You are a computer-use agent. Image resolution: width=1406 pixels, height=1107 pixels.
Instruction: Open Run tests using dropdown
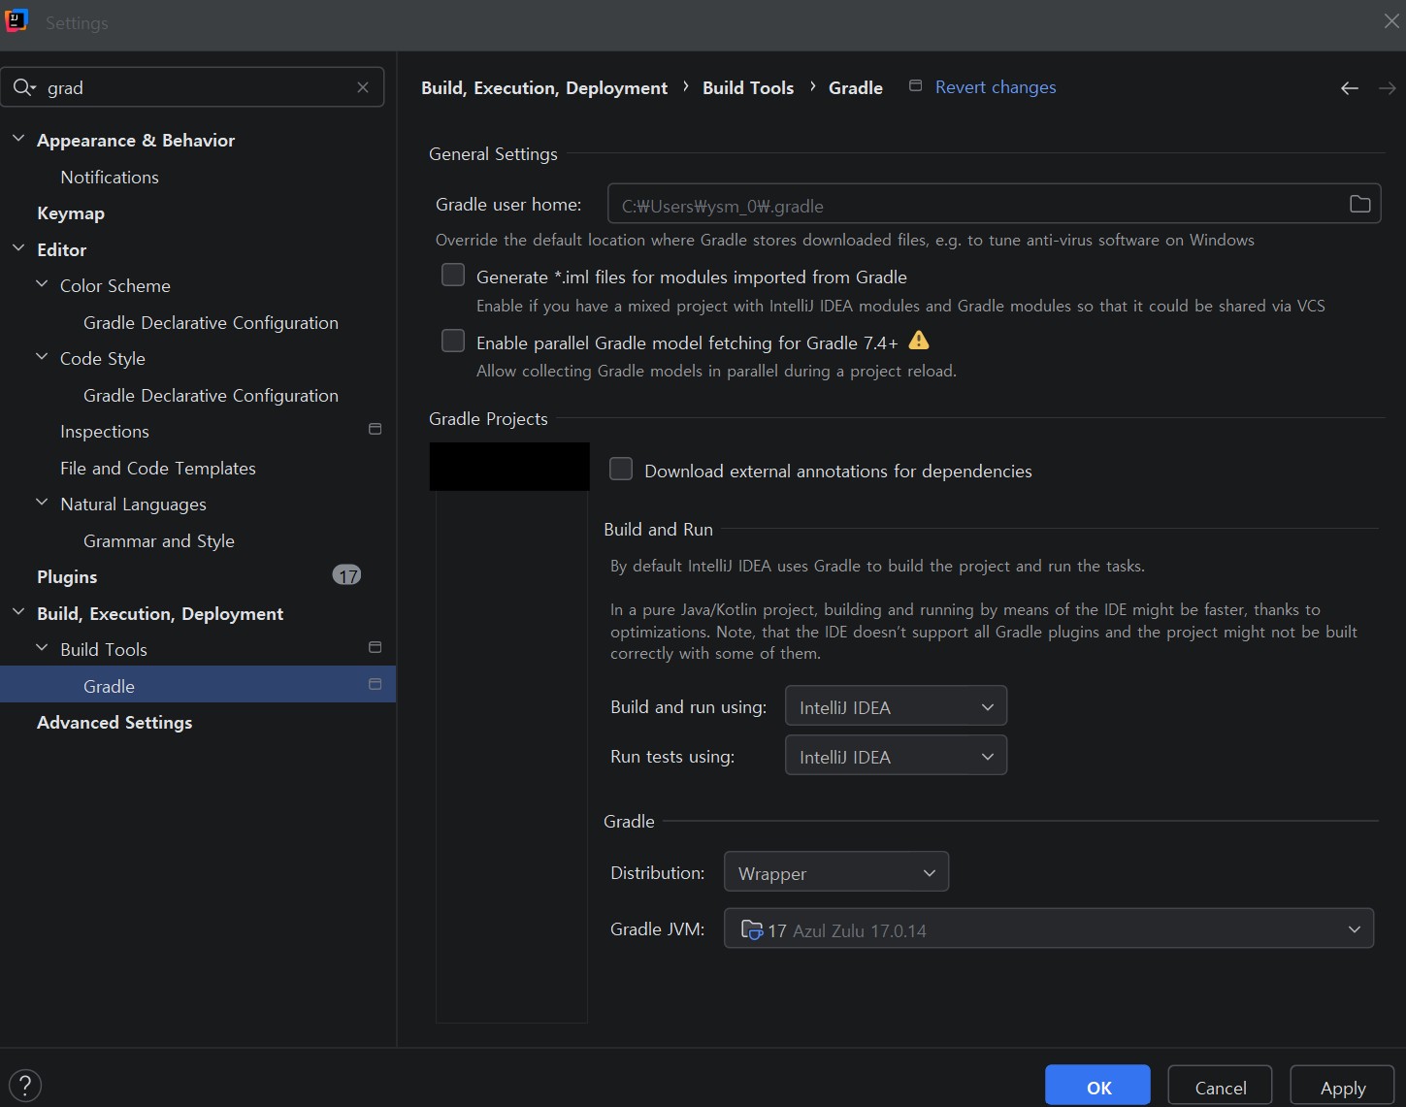click(x=896, y=756)
